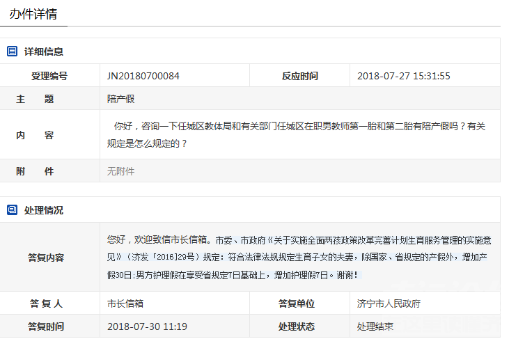Screen dimensions: 525x339
Task: Click the status value 处理结束
Action: [375, 326]
